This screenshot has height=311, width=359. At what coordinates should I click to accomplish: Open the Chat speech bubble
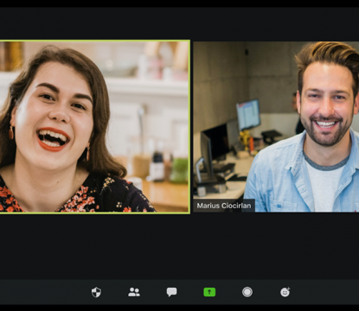coord(171,292)
